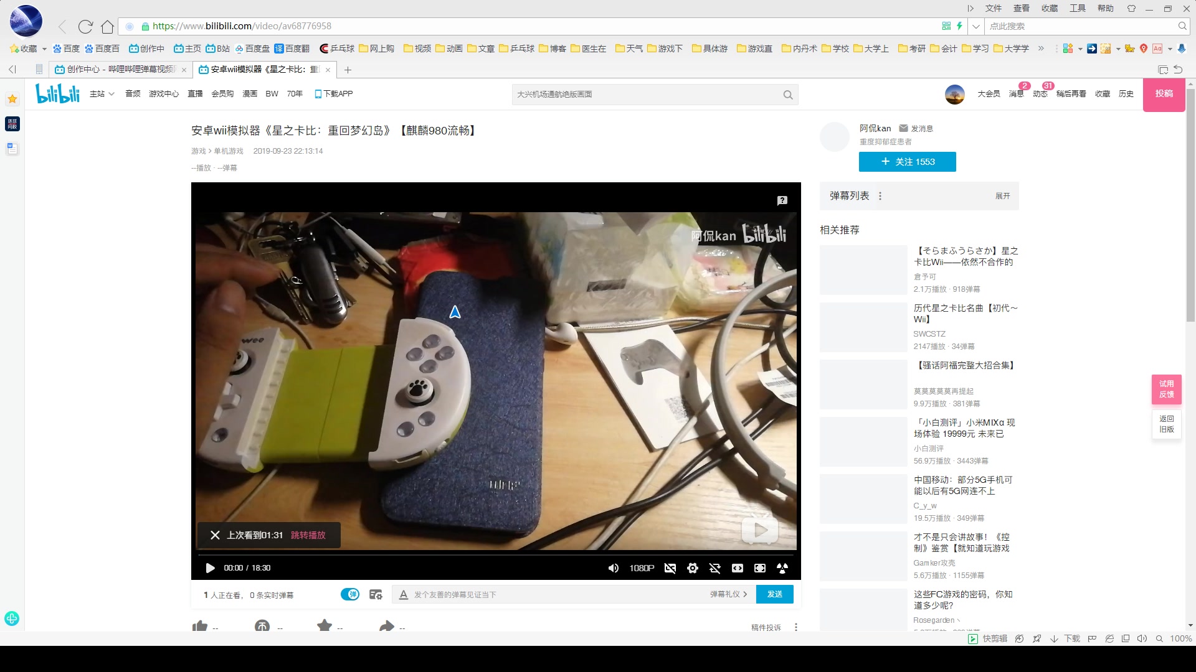This screenshot has height=672, width=1196.
Task: Switch to wide-screen player mode
Action: tap(738, 568)
